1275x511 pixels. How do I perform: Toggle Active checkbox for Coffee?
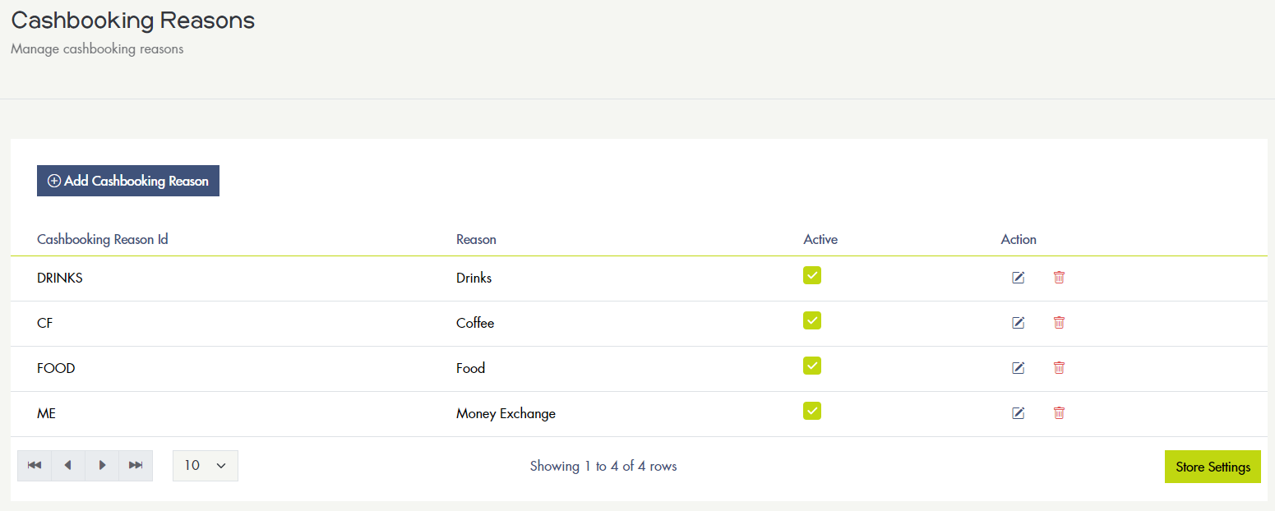[812, 320]
